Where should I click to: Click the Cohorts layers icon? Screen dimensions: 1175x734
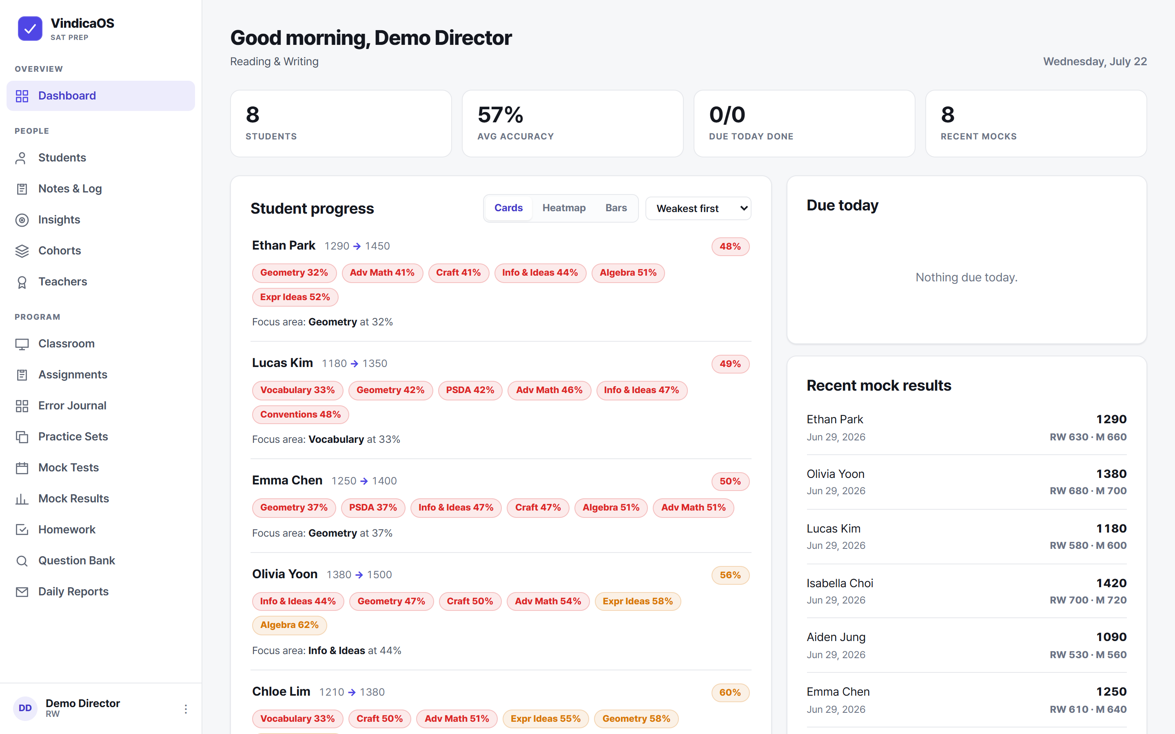click(x=22, y=251)
